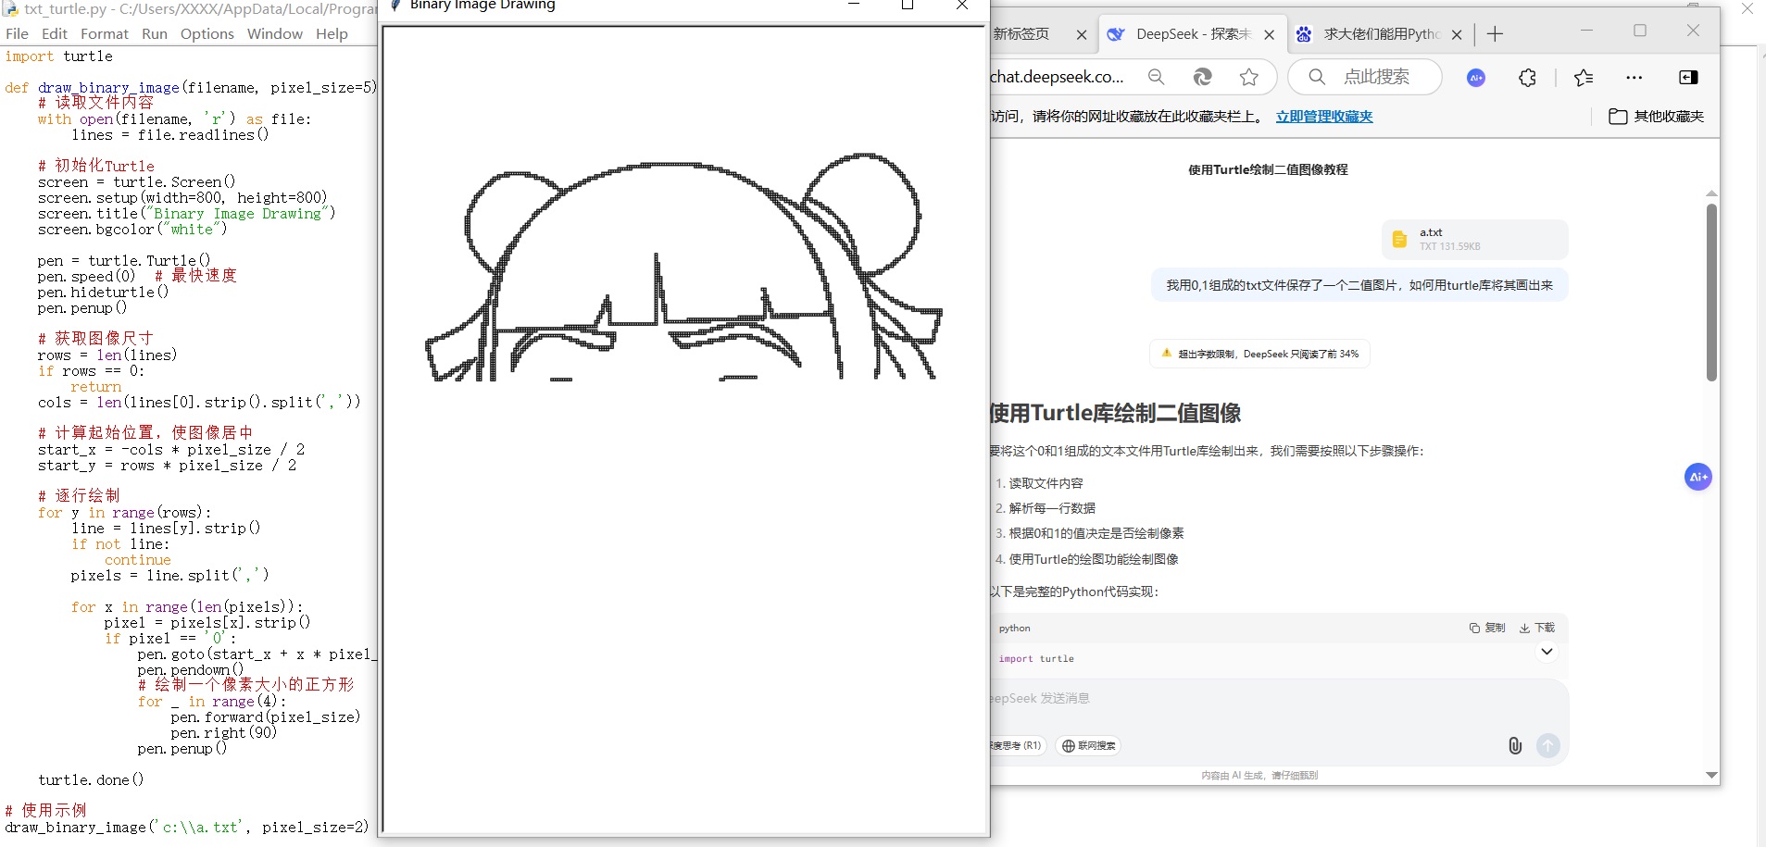This screenshot has width=1766, height=847.
Task: Click the 使用Turtle库绘制二值图像 heading
Action: 1116,413
